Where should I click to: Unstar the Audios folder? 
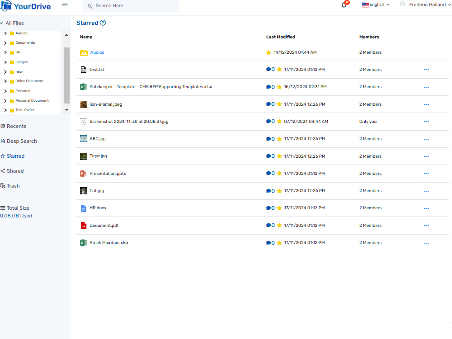[x=268, y=52]
